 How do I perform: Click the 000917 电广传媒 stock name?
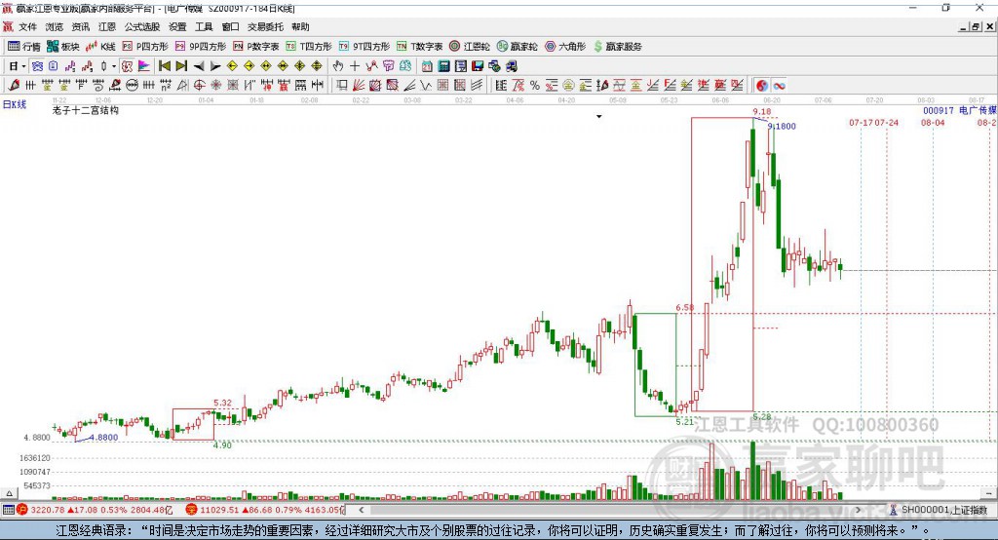(x=960, y=110)
